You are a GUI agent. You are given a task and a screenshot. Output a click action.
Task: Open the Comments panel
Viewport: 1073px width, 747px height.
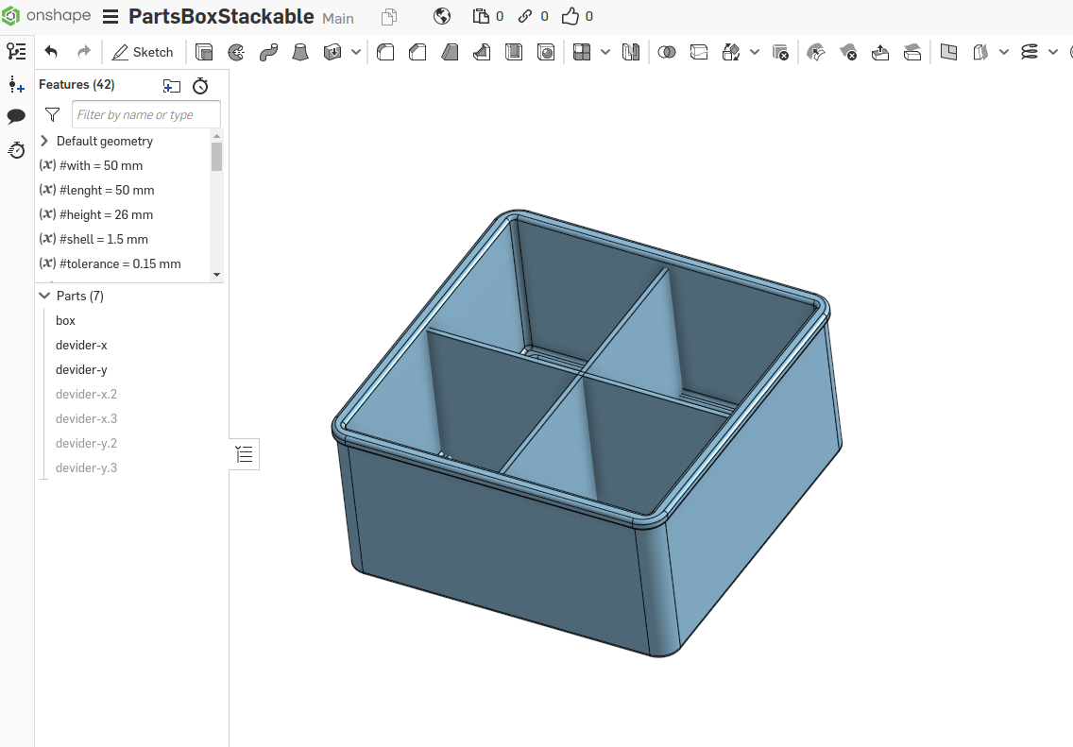16,116
